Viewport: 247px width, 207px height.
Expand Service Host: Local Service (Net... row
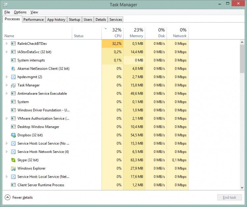point(7,177)
